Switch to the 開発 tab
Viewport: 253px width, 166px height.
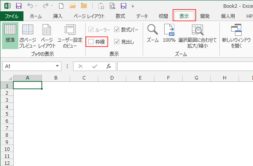point(205,16)
